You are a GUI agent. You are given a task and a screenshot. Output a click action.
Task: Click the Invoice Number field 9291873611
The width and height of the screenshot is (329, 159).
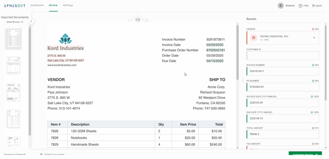[283, 71]
